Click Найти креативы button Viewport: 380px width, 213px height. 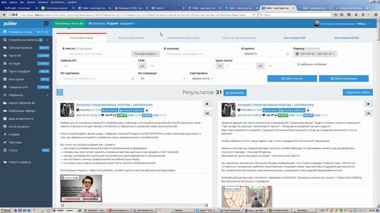[x=344, y=79]
